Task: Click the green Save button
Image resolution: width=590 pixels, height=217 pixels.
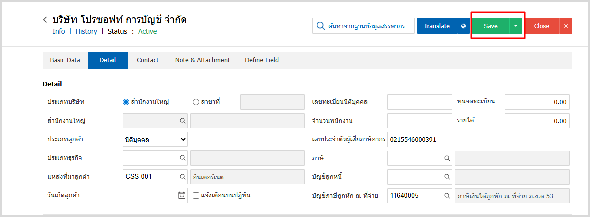Action: (490, 26)
